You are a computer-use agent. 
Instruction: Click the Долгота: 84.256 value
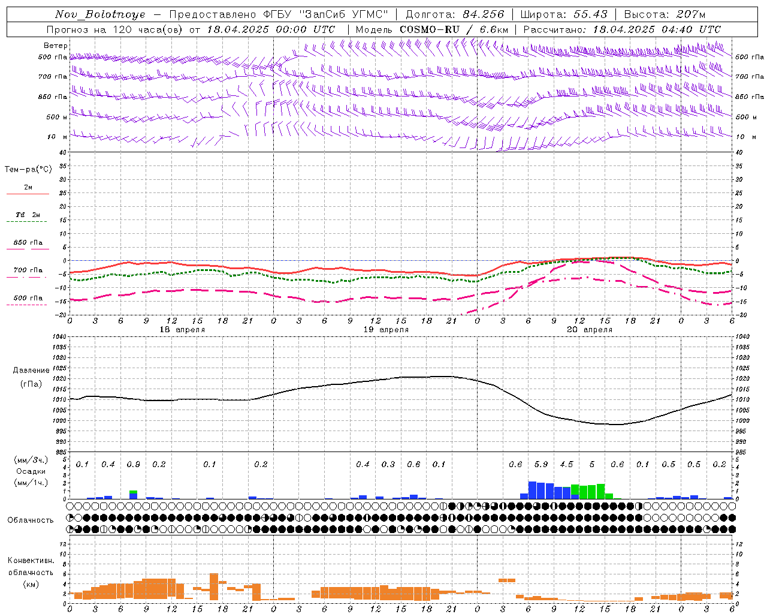[x=455, y=14]
